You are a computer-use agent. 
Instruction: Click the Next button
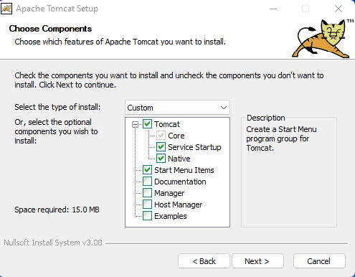pos(257,261)
